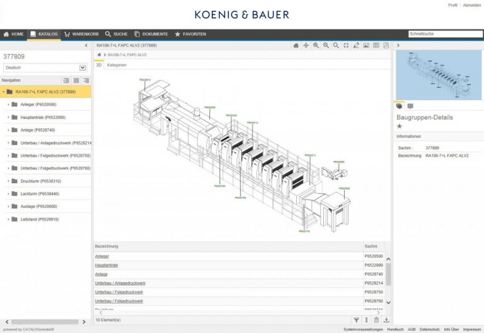Download the parts list
The height and width of the screenshot is (333, 484).
pos(386,320)
